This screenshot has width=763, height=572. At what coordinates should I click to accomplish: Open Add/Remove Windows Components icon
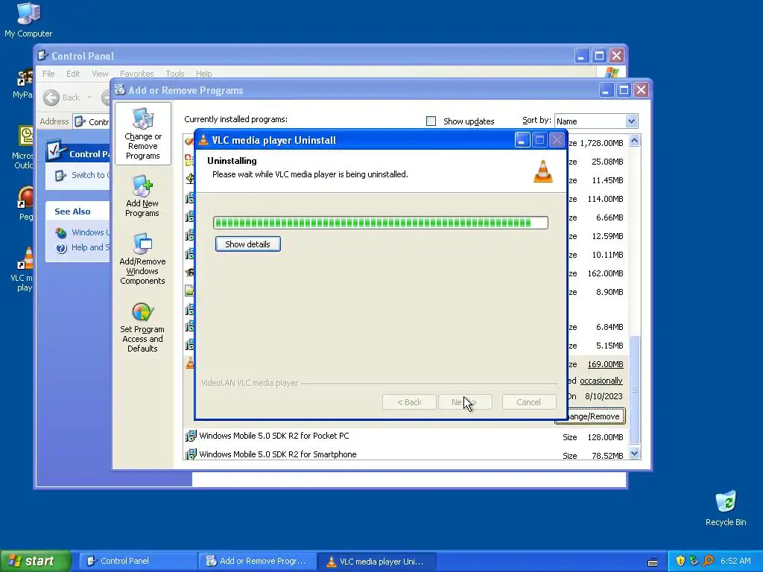pos(142,258)
